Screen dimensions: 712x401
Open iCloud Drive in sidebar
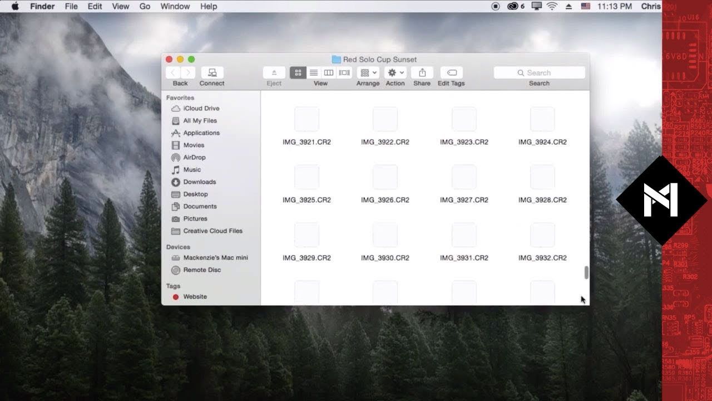(x=201, y=109)
